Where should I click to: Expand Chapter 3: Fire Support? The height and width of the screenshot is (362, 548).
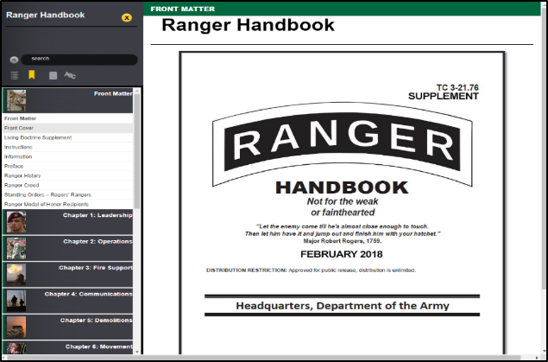click(x=68, y=275)
